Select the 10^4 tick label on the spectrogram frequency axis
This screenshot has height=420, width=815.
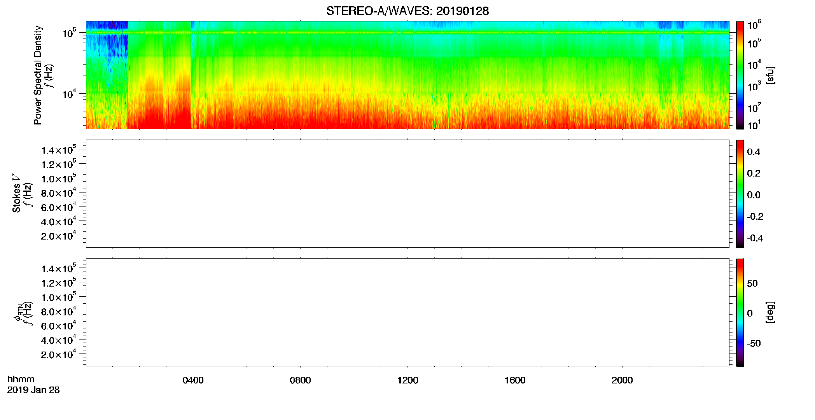tap(69, 94)
